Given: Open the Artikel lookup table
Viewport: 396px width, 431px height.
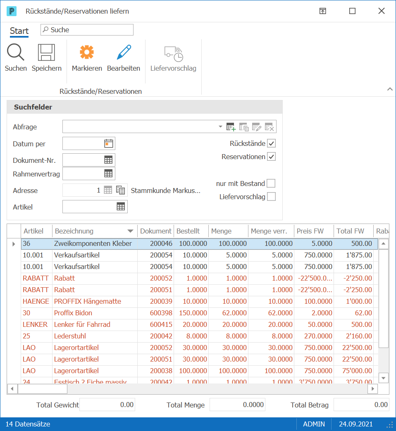Looking at the screenshot, I should tap(121, 207).
